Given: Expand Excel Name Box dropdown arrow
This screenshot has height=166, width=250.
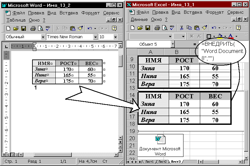Looking at the screenshot, I should click(173, 44).
